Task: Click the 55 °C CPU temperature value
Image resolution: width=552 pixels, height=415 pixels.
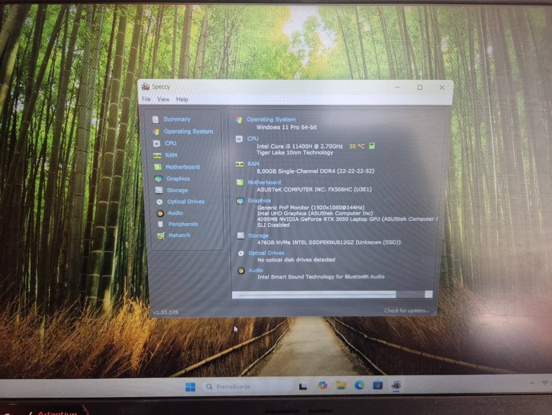Action: [357, 146]
